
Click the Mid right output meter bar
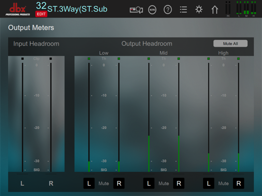point(179,117)
